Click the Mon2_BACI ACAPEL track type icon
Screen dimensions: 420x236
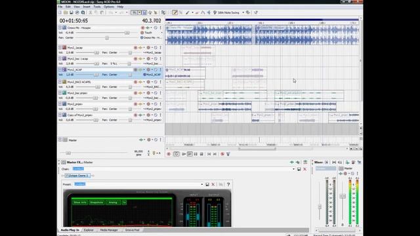pyautogui.click(x=64, y=82)
